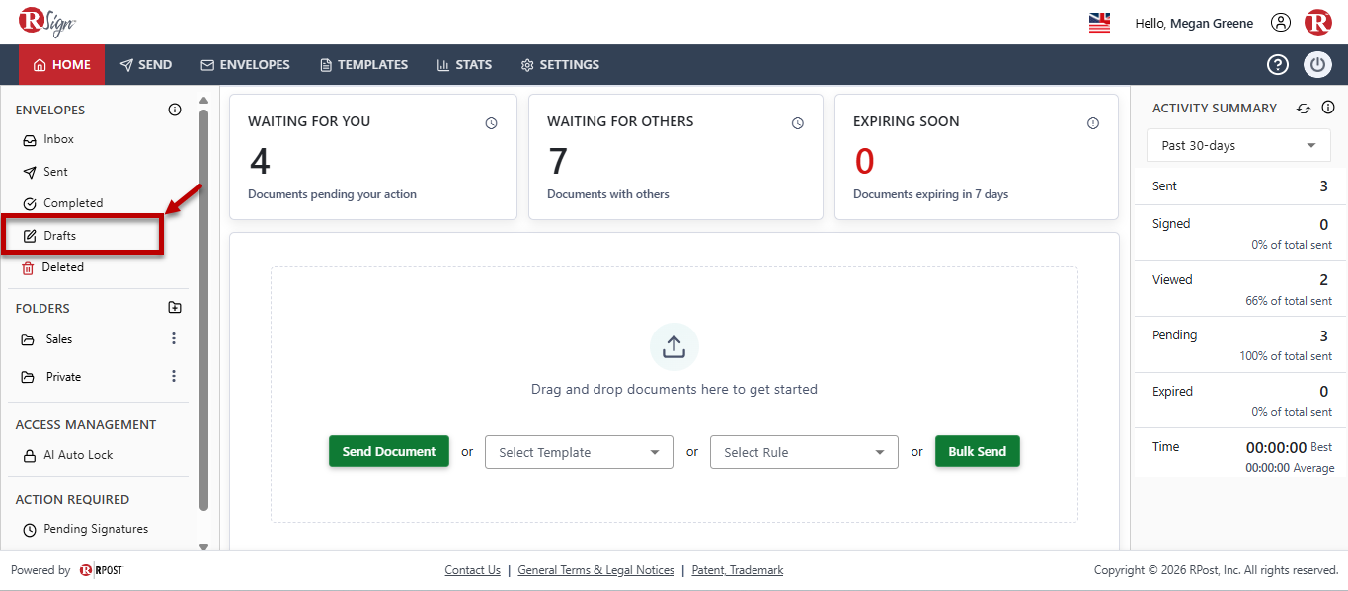Open the help question mark icon
1348x591 pixels.
[x=1278, y=65]
